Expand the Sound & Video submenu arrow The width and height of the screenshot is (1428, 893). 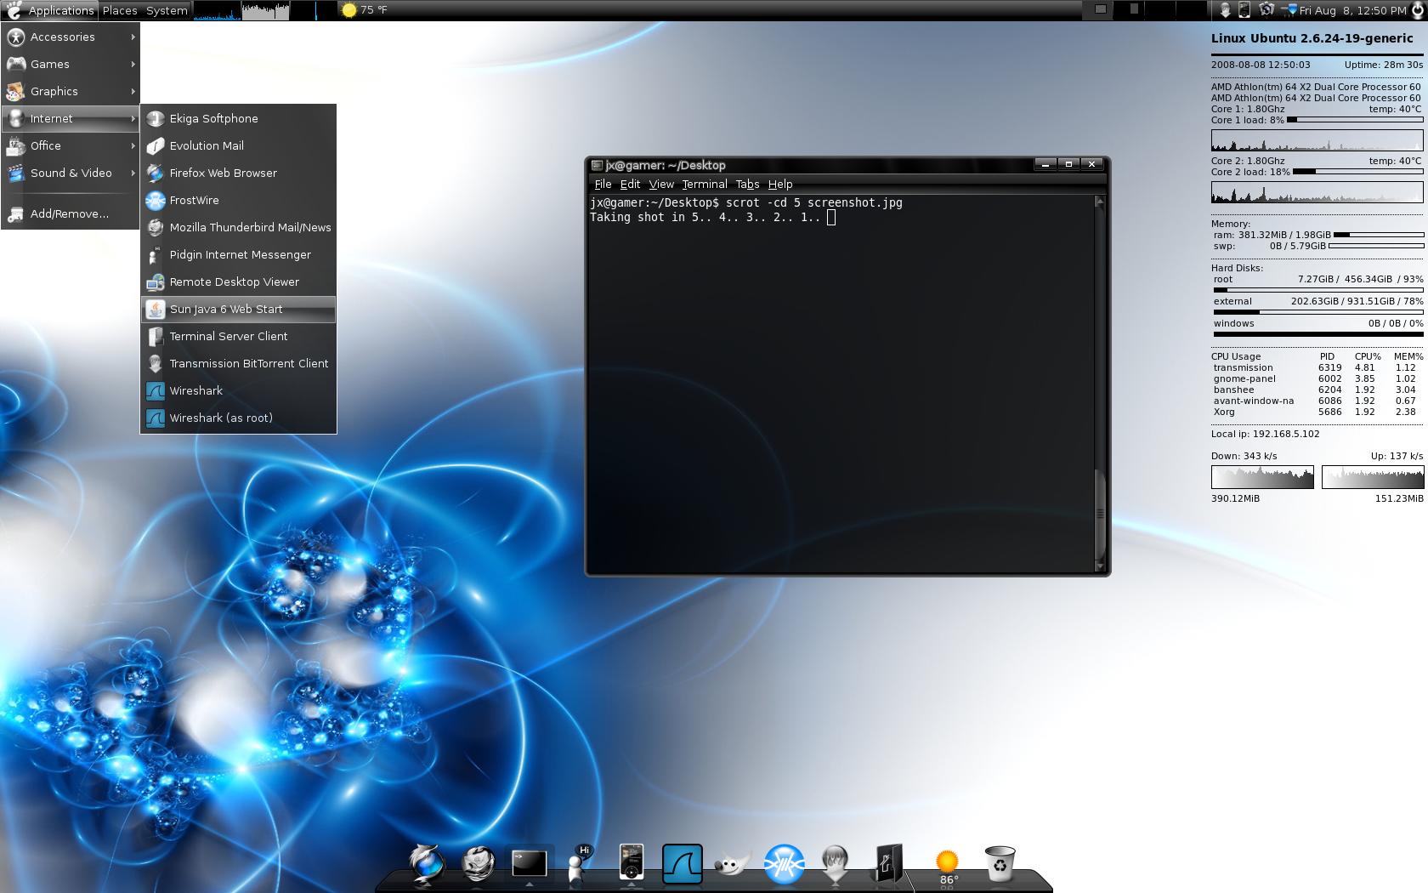pyautogui.click(x=133, y=173)
